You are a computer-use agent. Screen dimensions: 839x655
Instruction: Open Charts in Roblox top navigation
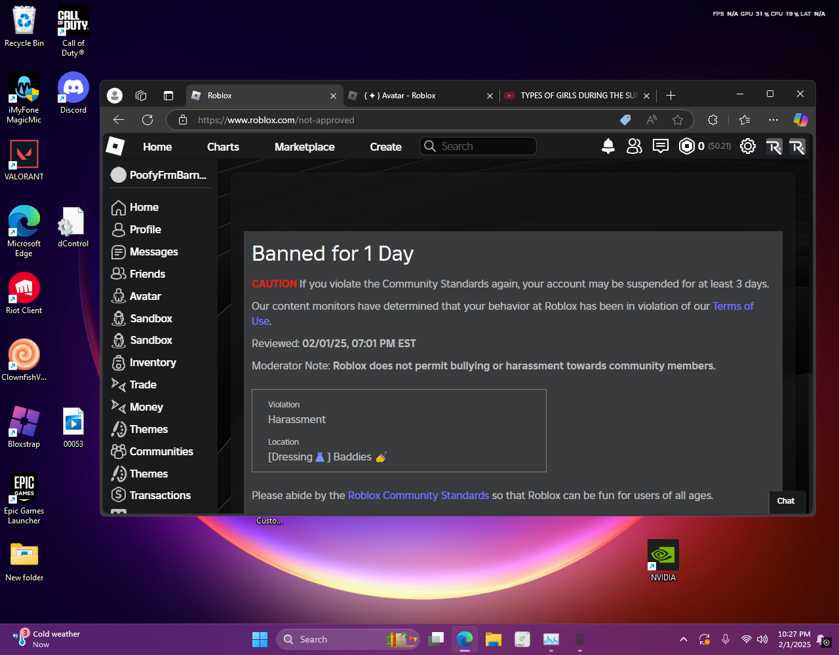[223, 147]
